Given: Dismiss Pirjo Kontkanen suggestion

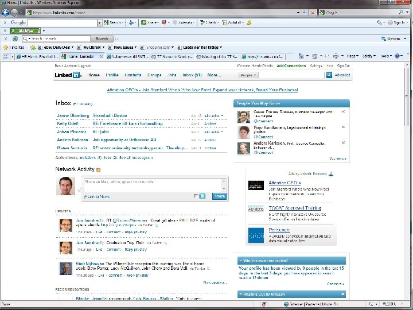Looking at the screenshot, I should [343, 127].
